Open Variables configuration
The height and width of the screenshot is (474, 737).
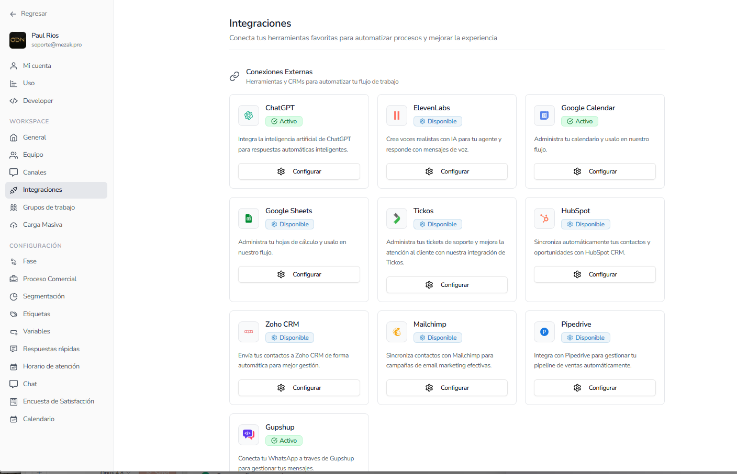click(x=57, y=331)
